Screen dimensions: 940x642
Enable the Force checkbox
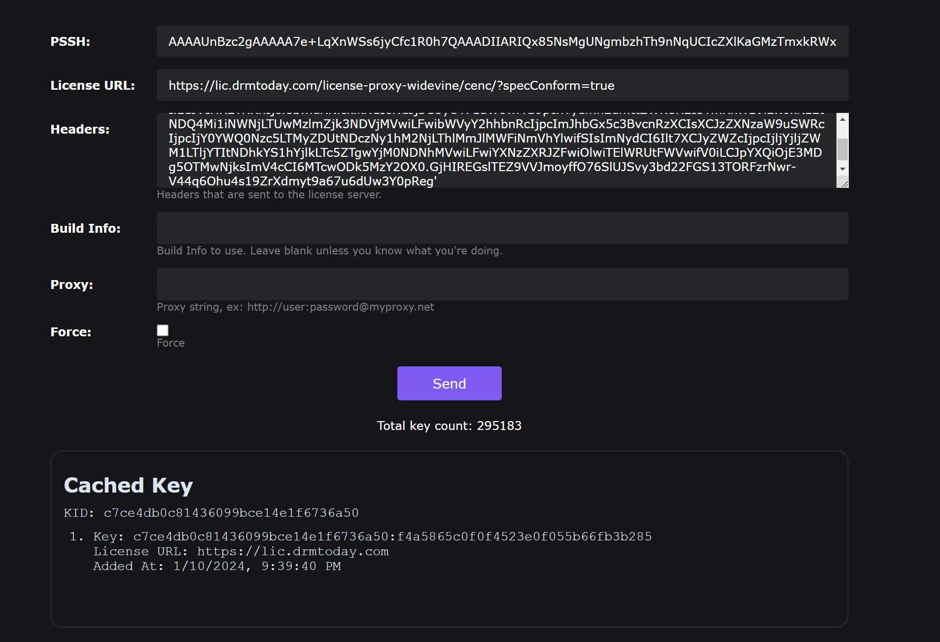[x=163, y=330]
